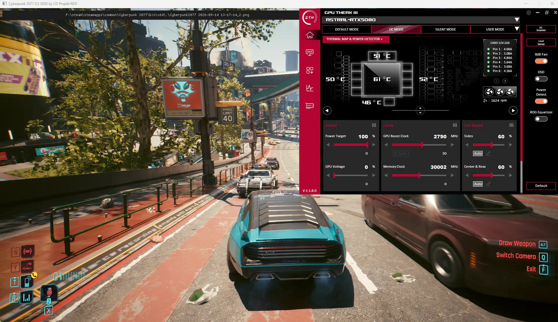
Task: Decrease GPU Boost Clock with left arrow
Action: coord(386,145)
